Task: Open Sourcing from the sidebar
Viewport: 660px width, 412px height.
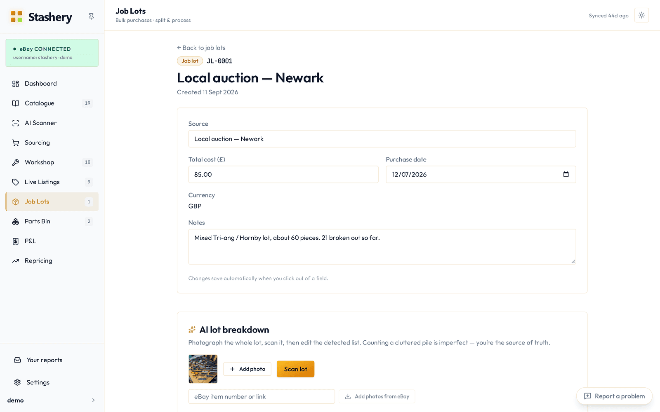Action: pos(52,143)
